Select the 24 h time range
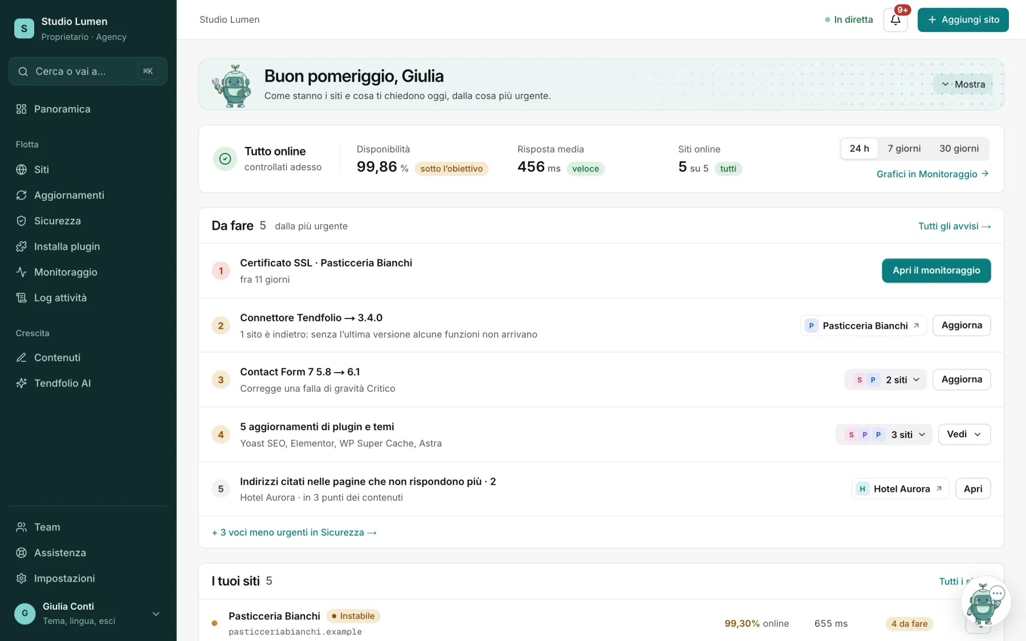The width and height of the screenshot is (1026, 641). 859,149
